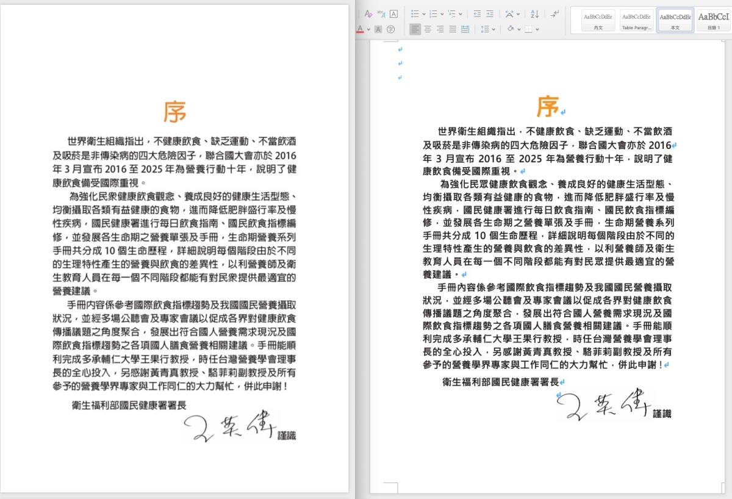
Task: Apply the phonetic guide tool
Action: click(381, 13)
